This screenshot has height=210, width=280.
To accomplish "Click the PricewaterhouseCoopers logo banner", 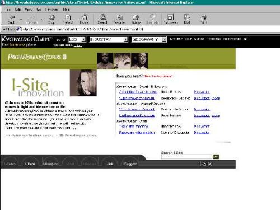I will pos(37,57).
